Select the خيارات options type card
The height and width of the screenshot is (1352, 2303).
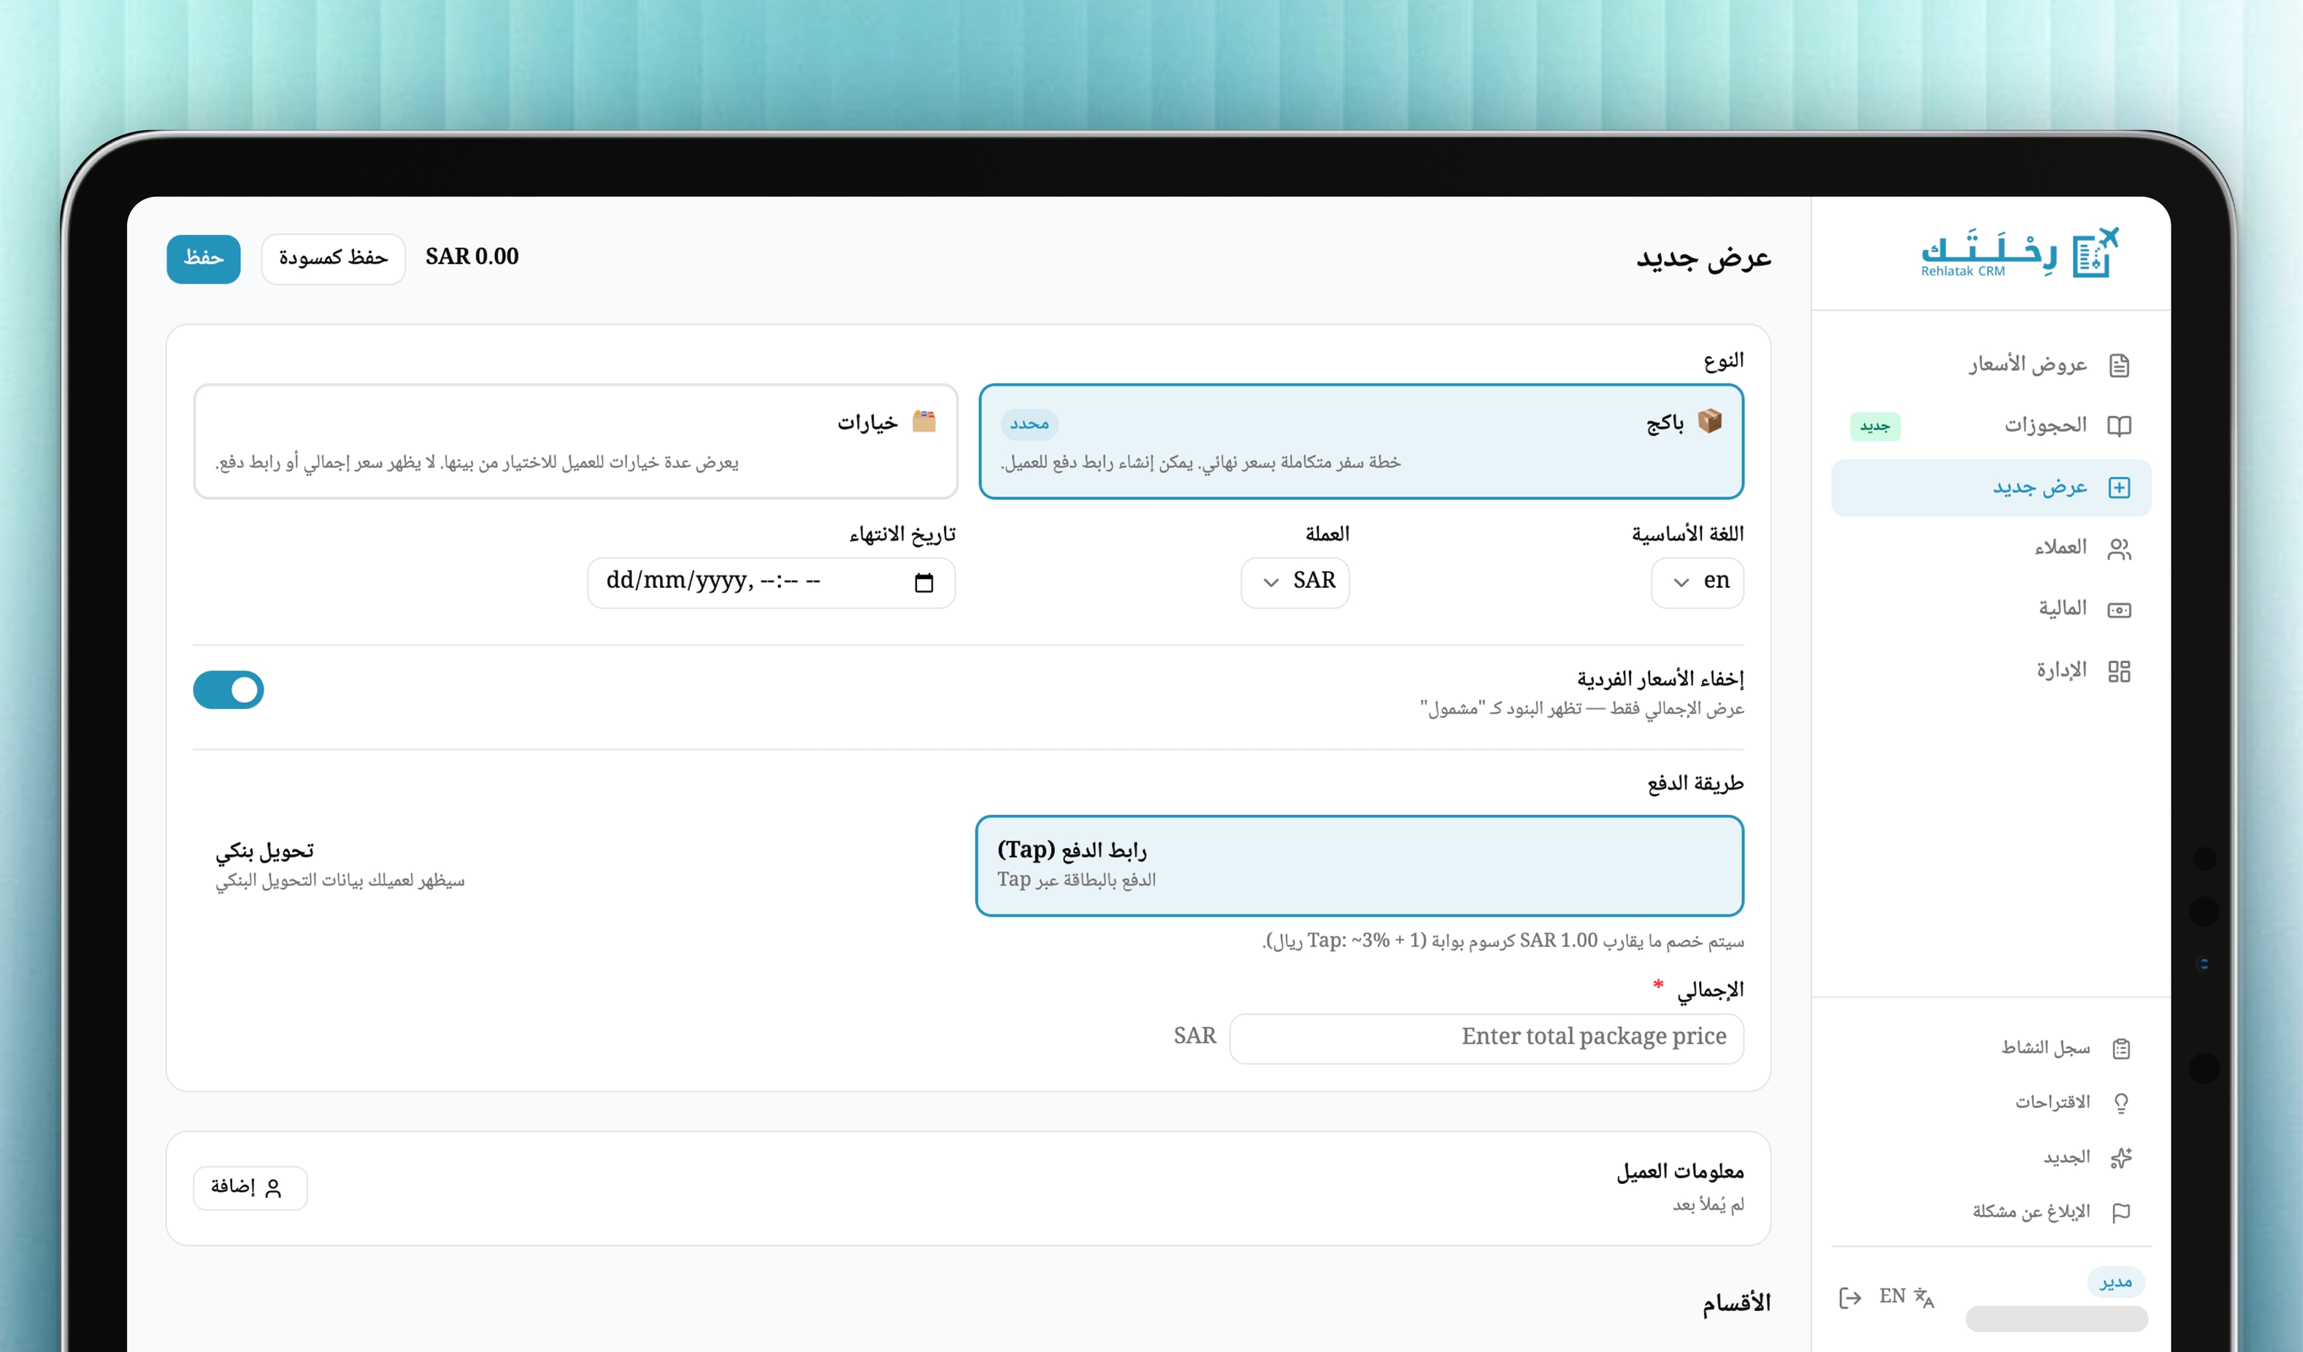[x=576, y=441]
